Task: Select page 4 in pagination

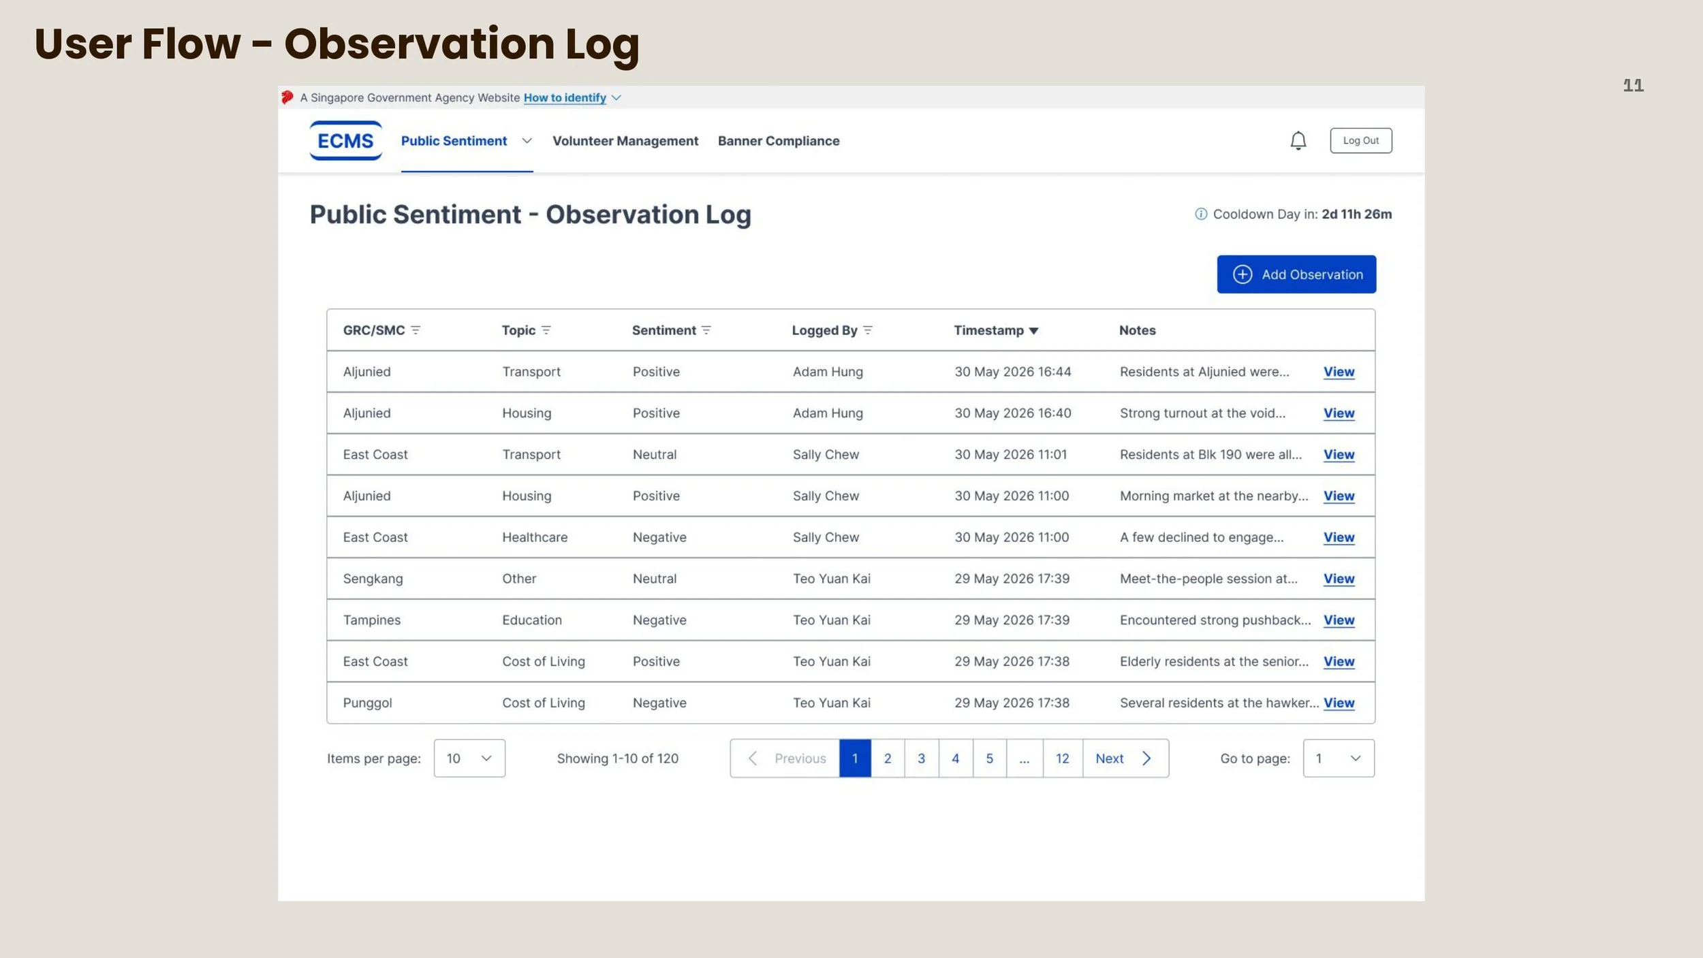Action: pos(956,758)
